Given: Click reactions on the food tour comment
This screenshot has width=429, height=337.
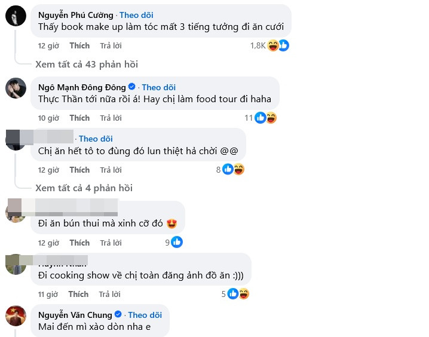Looking at the screenshot, I should click(265, 118).
